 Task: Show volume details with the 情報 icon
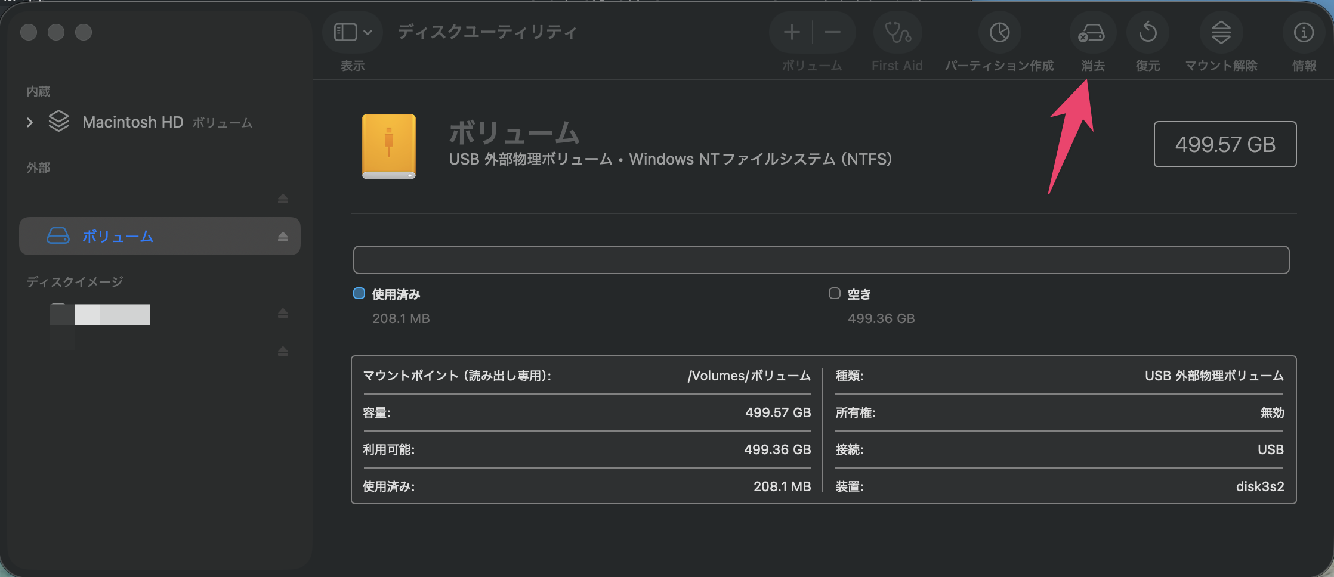(1304, 33)
